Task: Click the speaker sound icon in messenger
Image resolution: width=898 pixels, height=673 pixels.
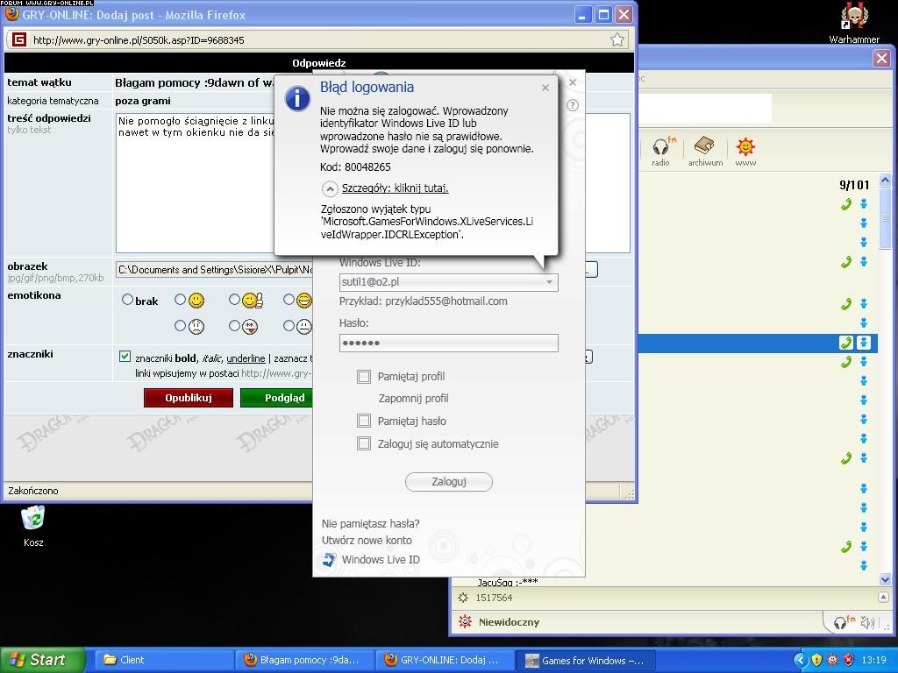Action: [x=866, y=622]
